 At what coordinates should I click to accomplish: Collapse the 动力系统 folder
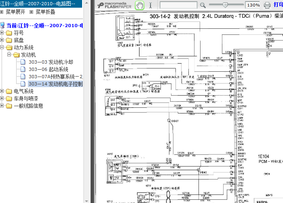point(3,47)
